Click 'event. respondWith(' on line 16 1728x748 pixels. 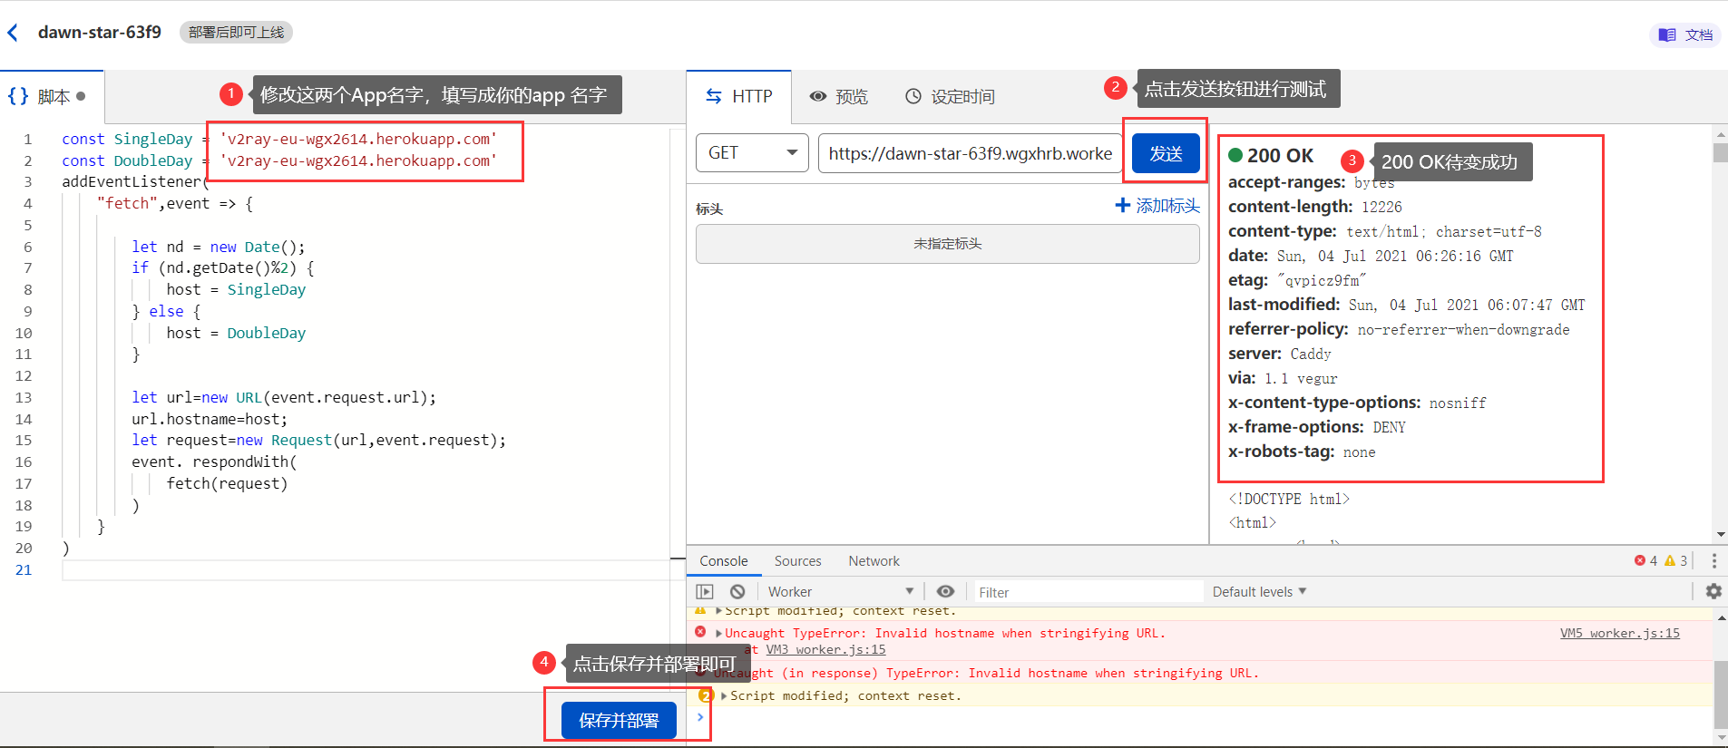click(214, 461)
